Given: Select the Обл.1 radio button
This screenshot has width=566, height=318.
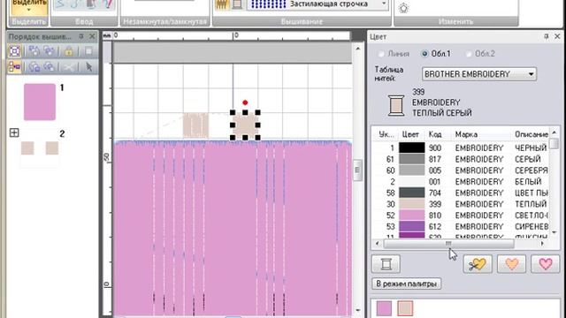Looking at the screenshot, I should (424, 54).
